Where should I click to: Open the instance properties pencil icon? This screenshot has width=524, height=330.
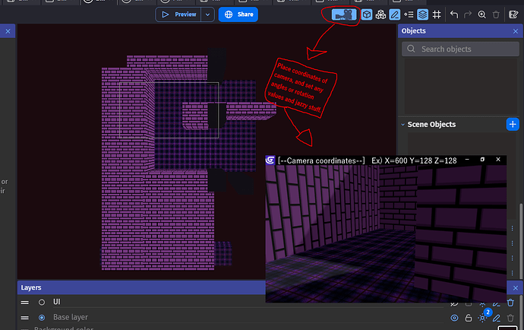click(x=395, y=14)
